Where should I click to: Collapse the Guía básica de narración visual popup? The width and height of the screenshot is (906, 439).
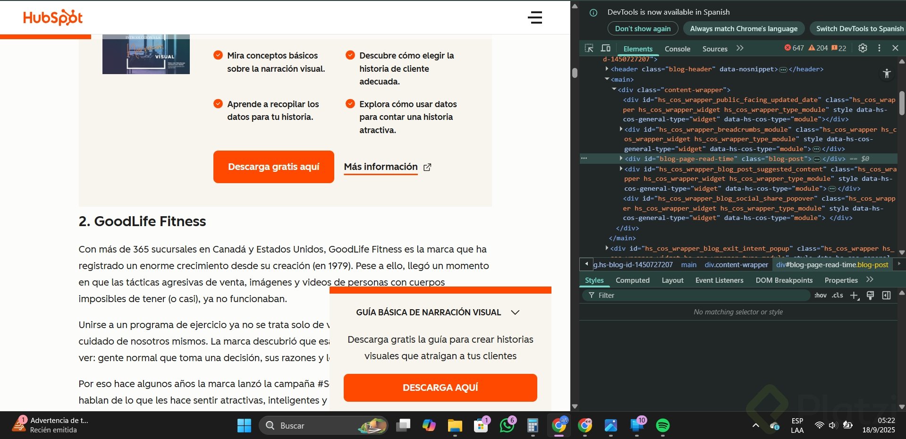(x=515, y=312)
